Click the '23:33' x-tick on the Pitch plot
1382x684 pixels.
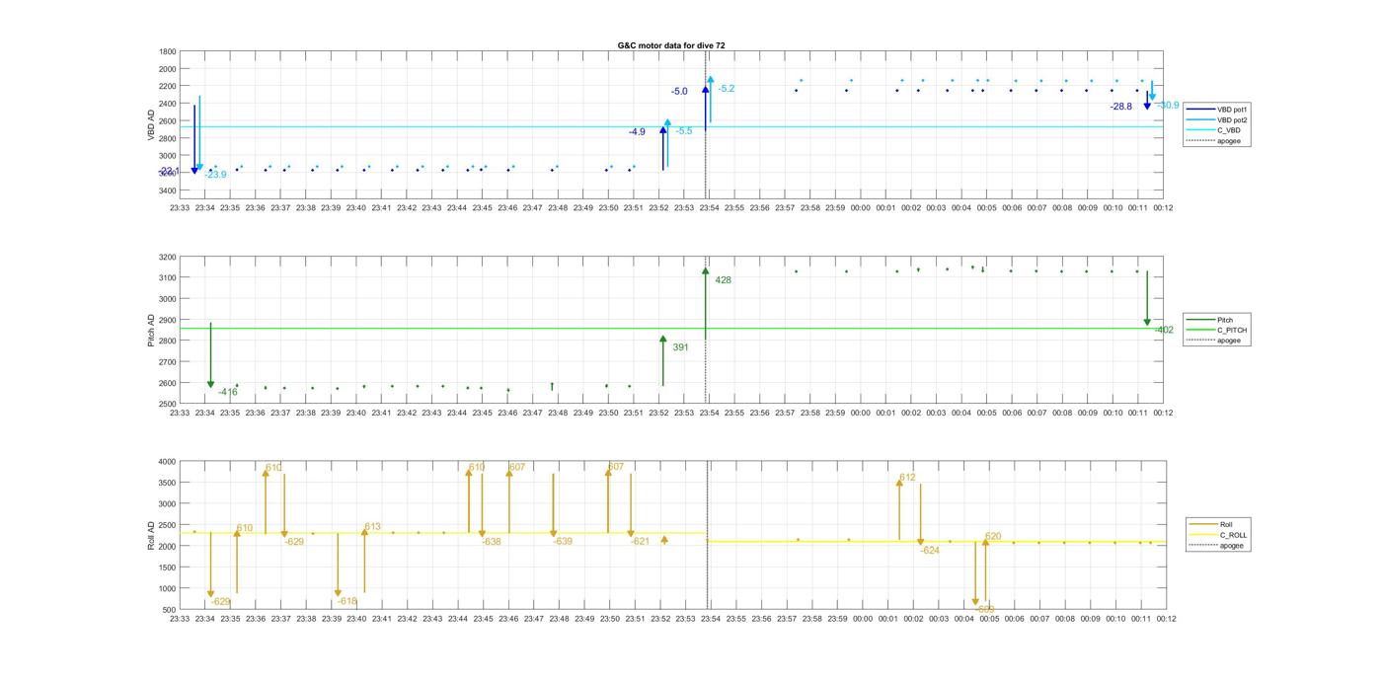click(180, 413)
